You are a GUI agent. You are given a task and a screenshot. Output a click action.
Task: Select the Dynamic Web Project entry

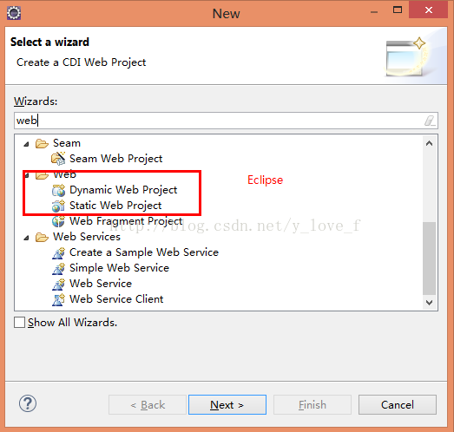(x=123, y=190)
